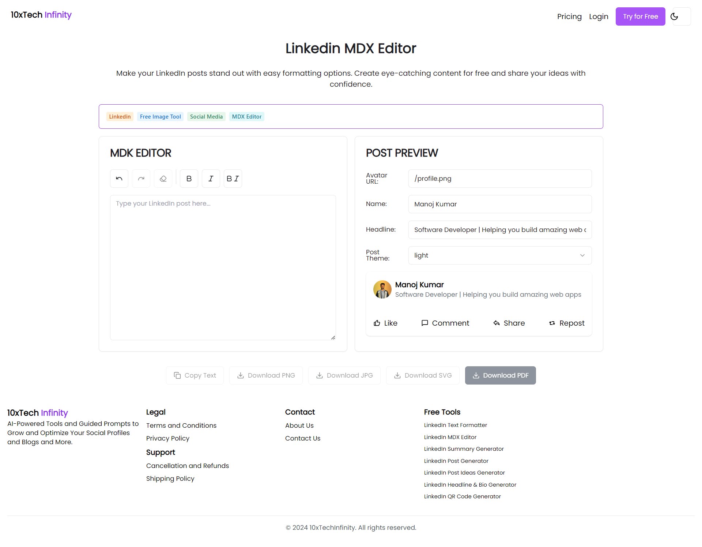This screenshot has height=547, width=702.
Task: Apply bold italic with BI button
Action: [x=233, y=179]
